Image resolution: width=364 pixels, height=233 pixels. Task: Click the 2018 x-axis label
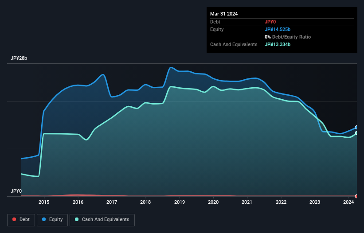pyautogui.click(x=145, y=202)
